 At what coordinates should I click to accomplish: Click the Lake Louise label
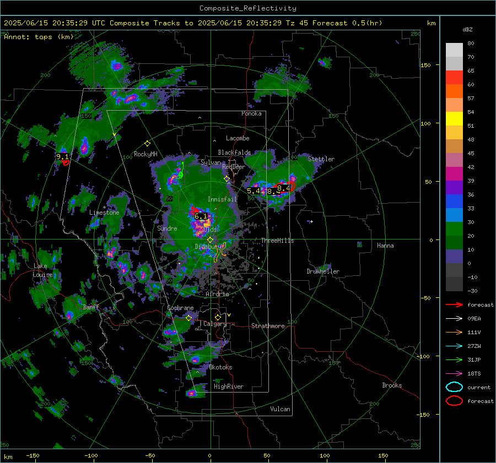42,270
